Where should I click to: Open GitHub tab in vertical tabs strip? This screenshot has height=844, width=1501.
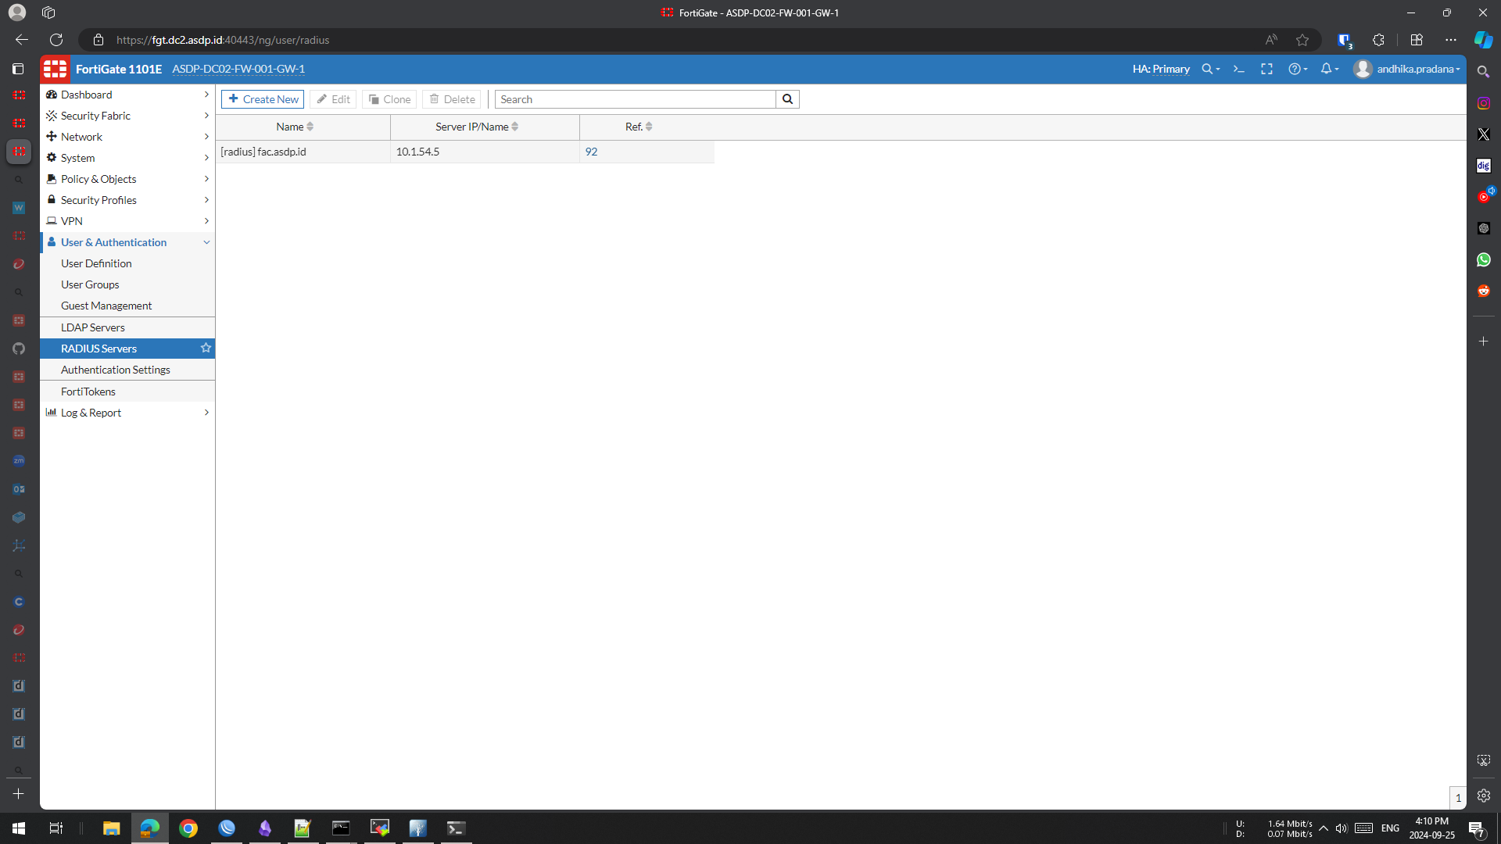click(x=19, y=349)
